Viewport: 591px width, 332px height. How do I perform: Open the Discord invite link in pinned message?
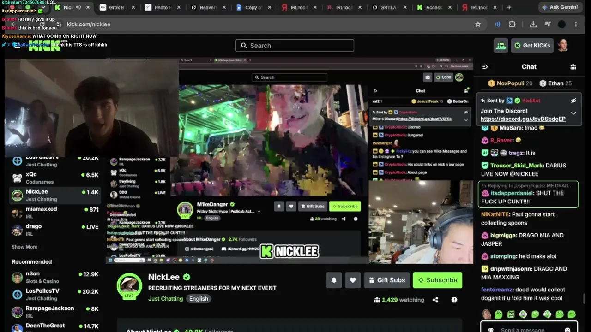(x=523, y=119)
